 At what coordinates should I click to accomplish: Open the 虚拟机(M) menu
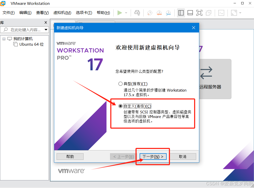pyautogui.click(x=62, y=13)
